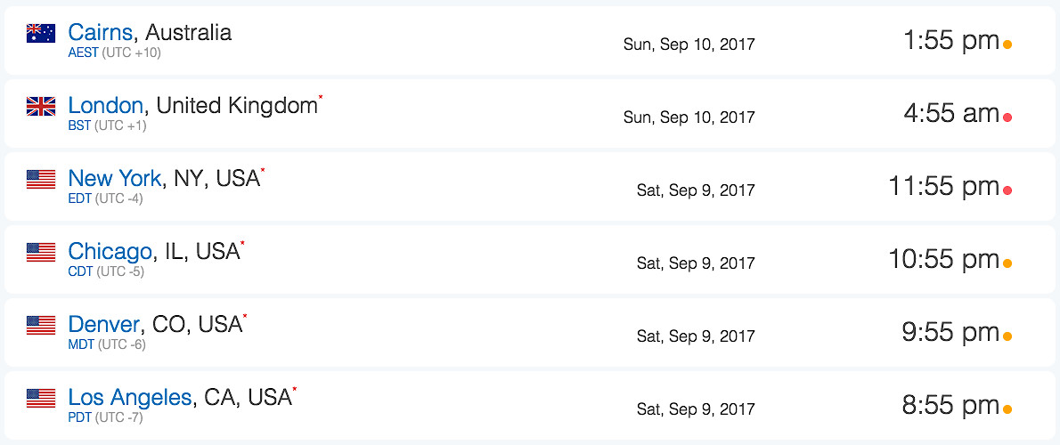The height and width of the screenshot is (445, 1060).
Task: Click the red status dot beside 4:55 am
Action: [x=1007, y=117]
